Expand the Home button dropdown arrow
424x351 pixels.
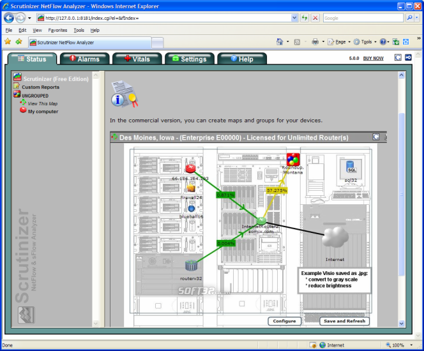click(288, 41)
